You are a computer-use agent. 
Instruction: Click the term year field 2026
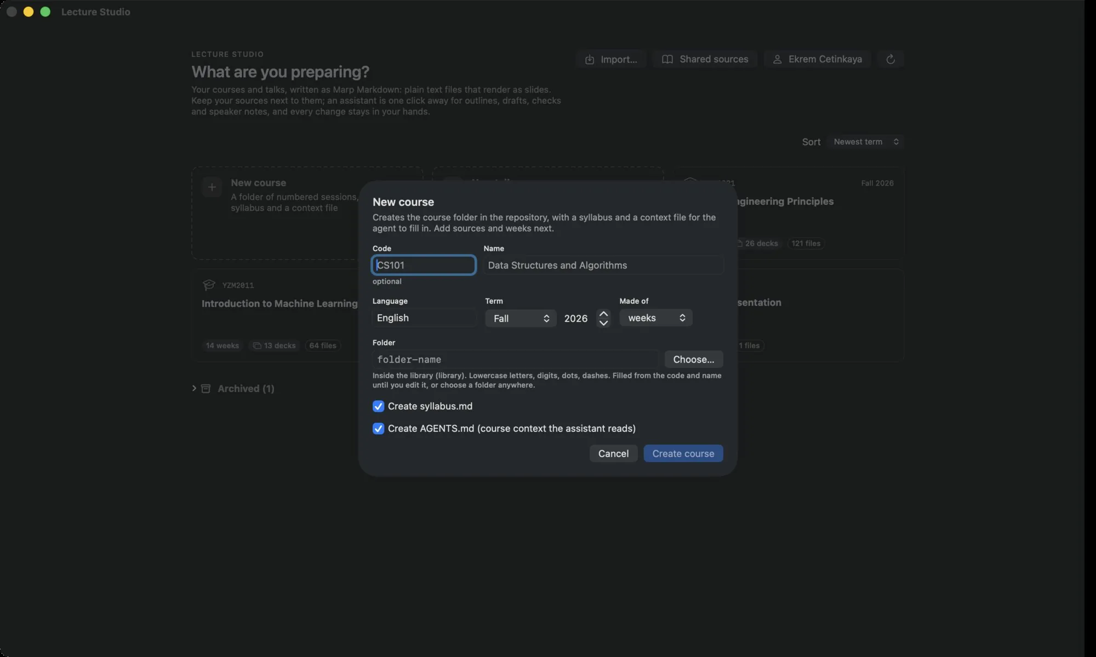pos(576,318)
